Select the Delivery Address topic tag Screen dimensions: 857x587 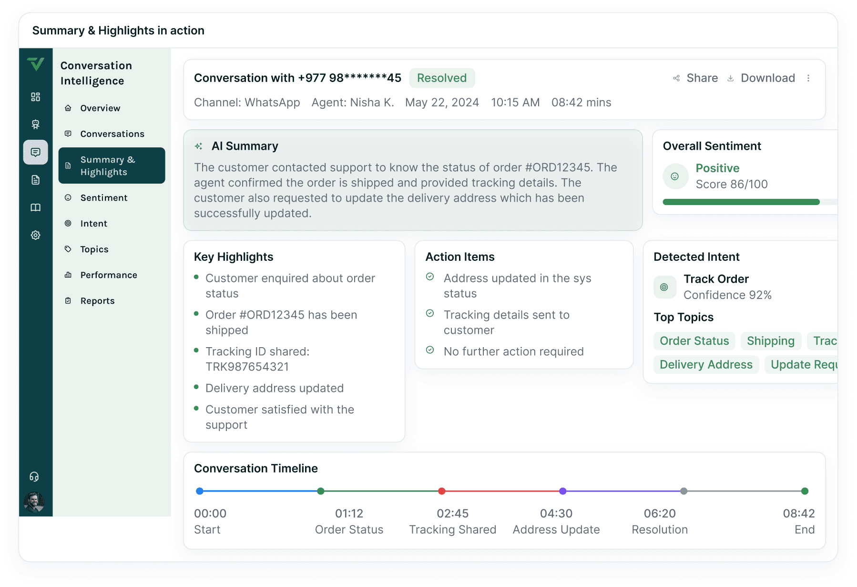tap(706, 365)
